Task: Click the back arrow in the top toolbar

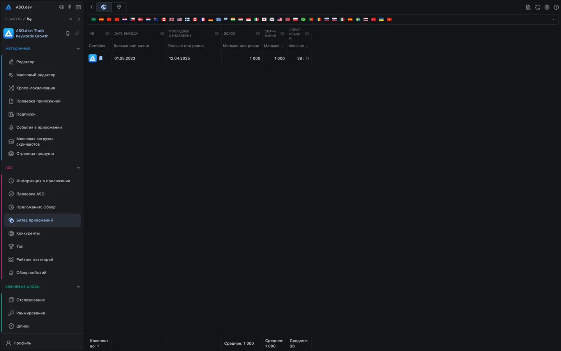Action: (92, 7)
